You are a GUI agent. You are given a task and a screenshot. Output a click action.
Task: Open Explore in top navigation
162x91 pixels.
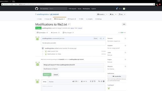pos(94,9)
